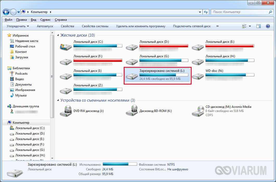The width and height of the screenshot is (276, 182).
Task: Select DVD RW дисковод (J:) icon
Action: pyautogui.click(x=66, y=111)
